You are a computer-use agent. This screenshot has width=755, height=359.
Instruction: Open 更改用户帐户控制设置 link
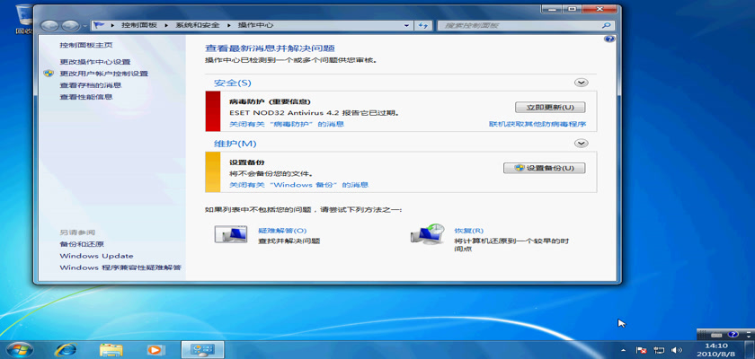(103, 74)
